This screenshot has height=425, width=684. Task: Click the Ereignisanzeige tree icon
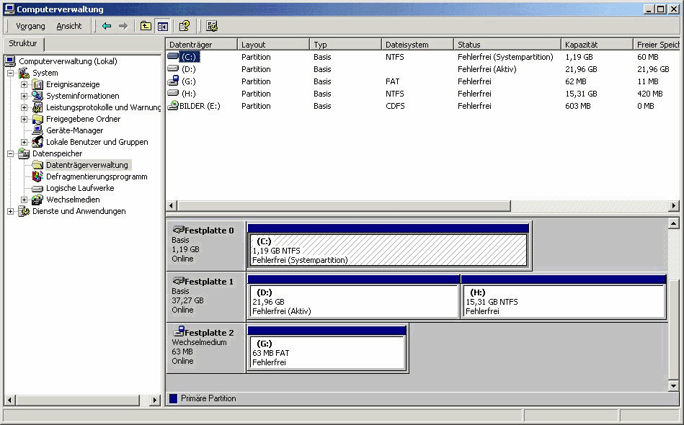point(38,84)
